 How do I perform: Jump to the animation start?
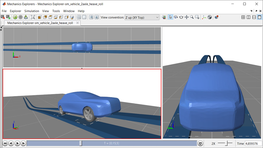5,143
